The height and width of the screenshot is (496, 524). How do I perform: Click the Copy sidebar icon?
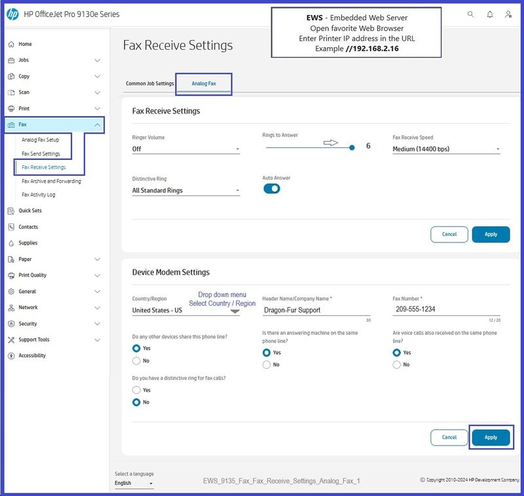11,76
